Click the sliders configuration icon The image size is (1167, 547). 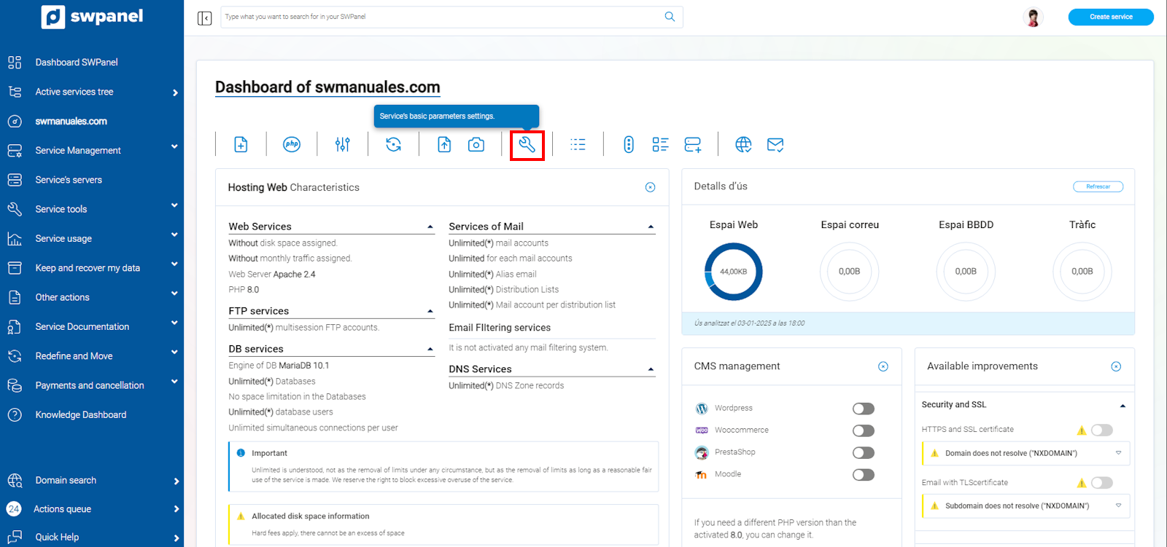tap(343, 144)
